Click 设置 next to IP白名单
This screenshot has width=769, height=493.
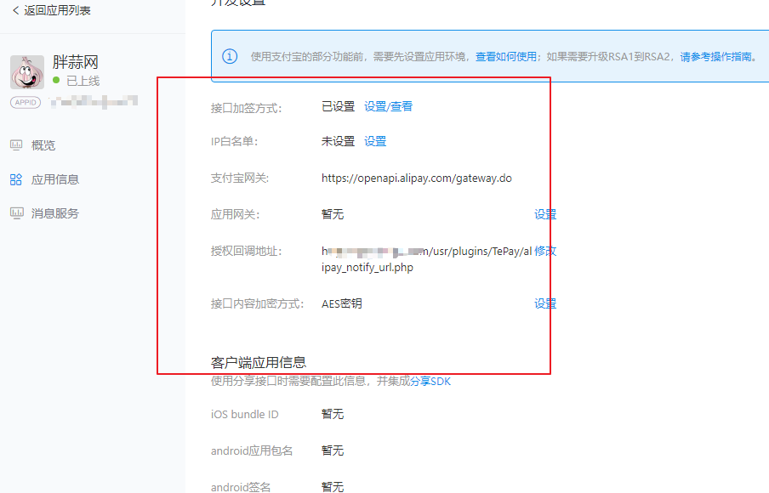coord(375,141)
